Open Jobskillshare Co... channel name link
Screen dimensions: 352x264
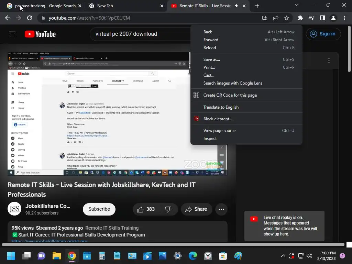[48, 206]
